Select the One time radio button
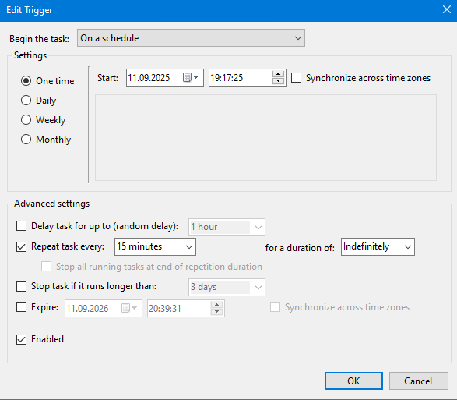 (26, 81)
